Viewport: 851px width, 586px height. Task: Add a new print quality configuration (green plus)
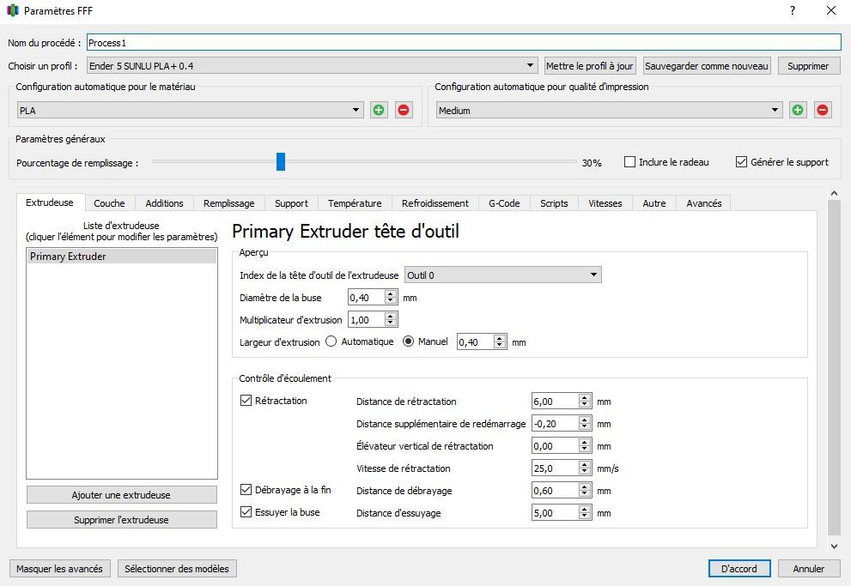point(797,110)
